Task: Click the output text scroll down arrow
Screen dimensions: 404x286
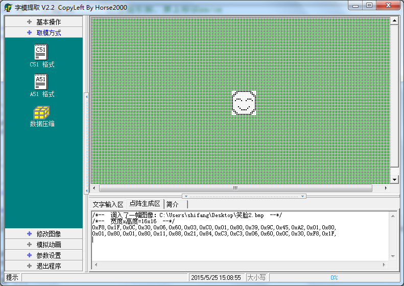Action: [x=393, y=256]
